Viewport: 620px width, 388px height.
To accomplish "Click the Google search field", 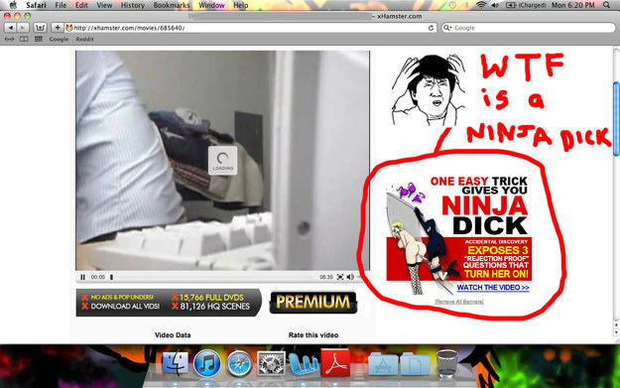I will (528, 28).
